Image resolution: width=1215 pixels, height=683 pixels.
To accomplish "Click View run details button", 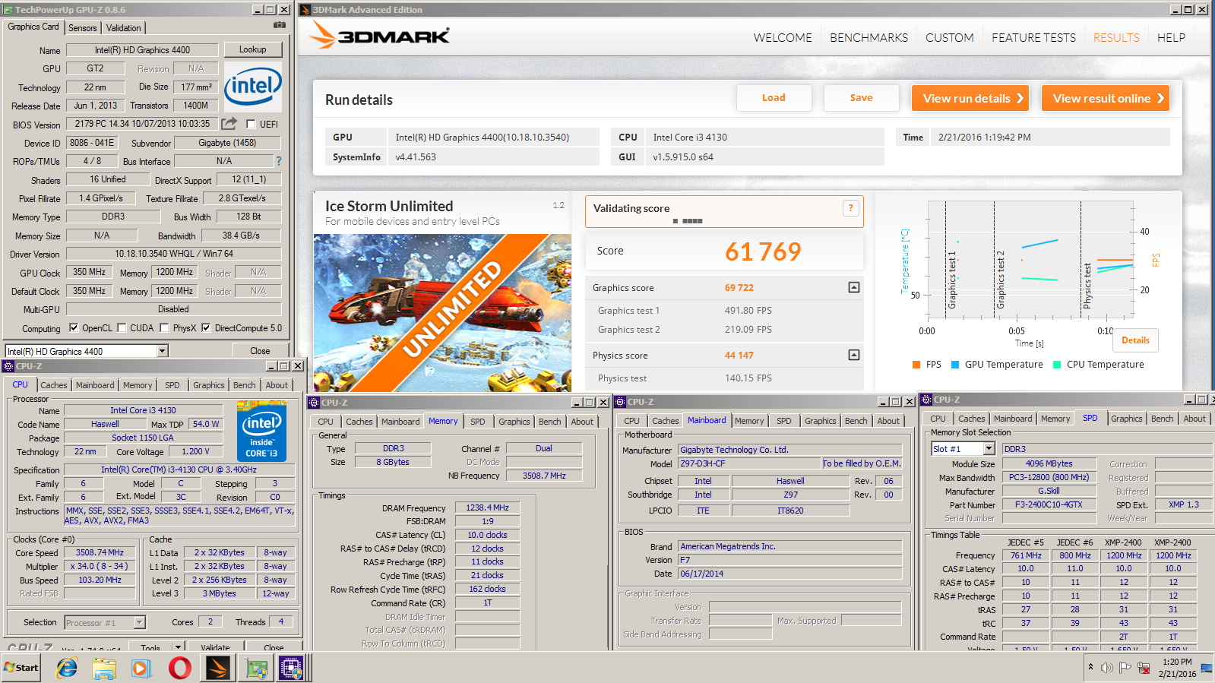I will [970, 98].
